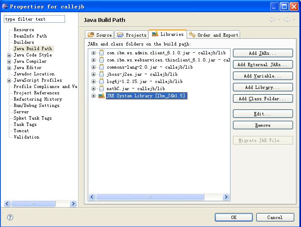This screenshot has width=301, height=227.
Task: Select 'log4j-1.2.15.jar - callejb/lib' row text
Action: [144, 81]
